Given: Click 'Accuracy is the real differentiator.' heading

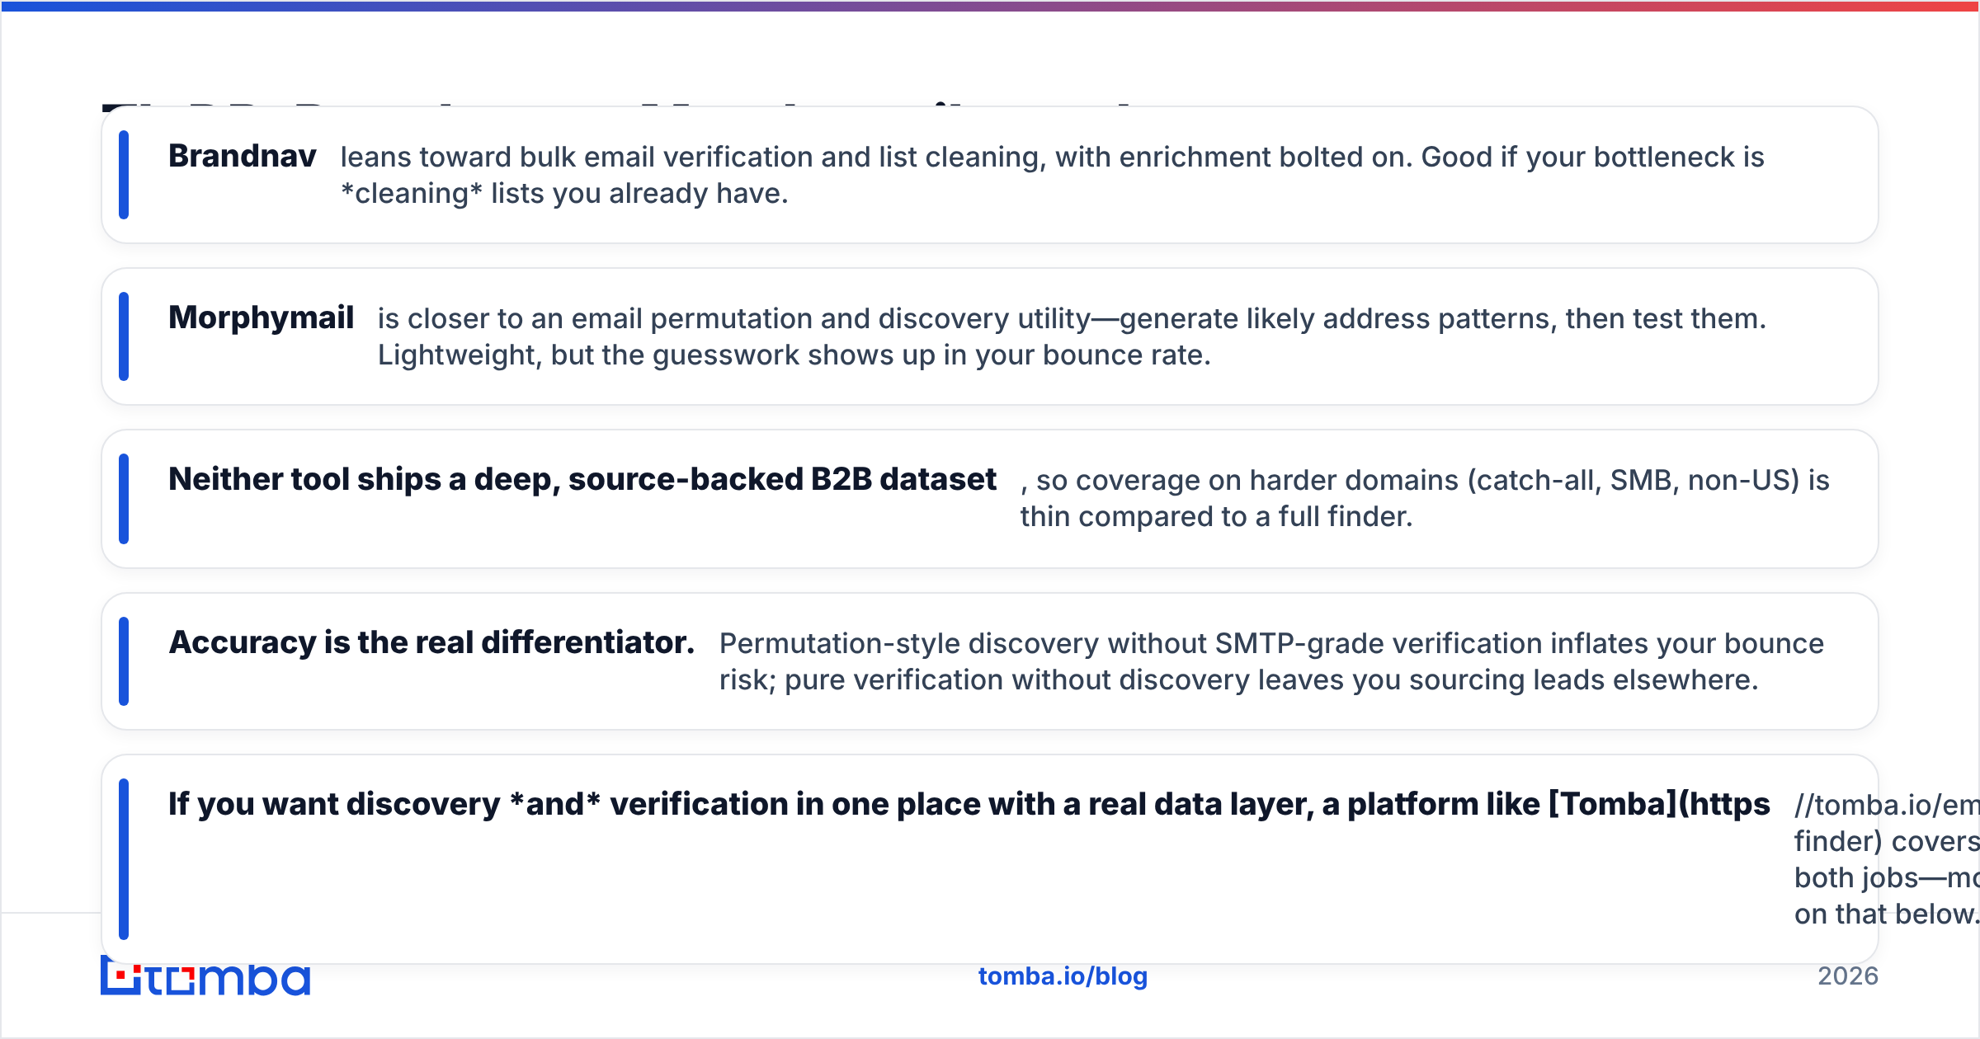Looking at the screenshot, I should (x=431, y=642).
